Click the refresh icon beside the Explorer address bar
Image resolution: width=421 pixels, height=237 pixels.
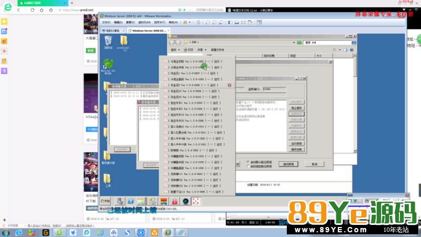click(x=299, y=43)
